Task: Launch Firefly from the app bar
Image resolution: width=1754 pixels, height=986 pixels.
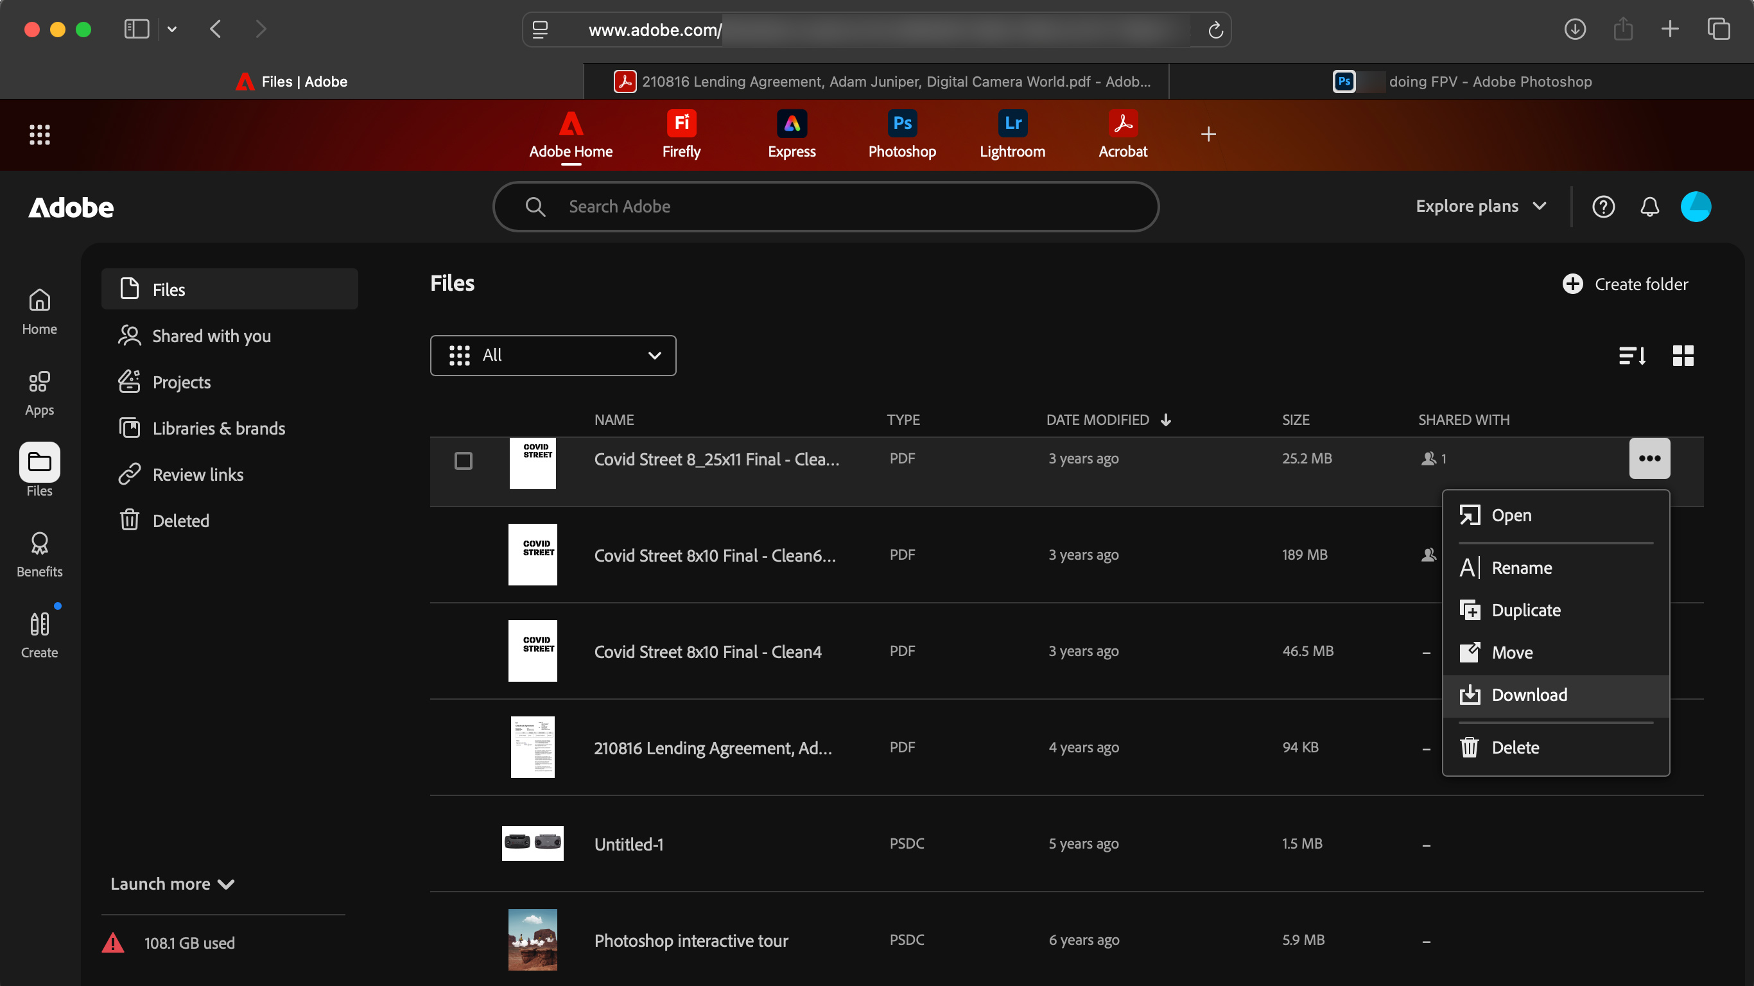Action: coord(681,135)
